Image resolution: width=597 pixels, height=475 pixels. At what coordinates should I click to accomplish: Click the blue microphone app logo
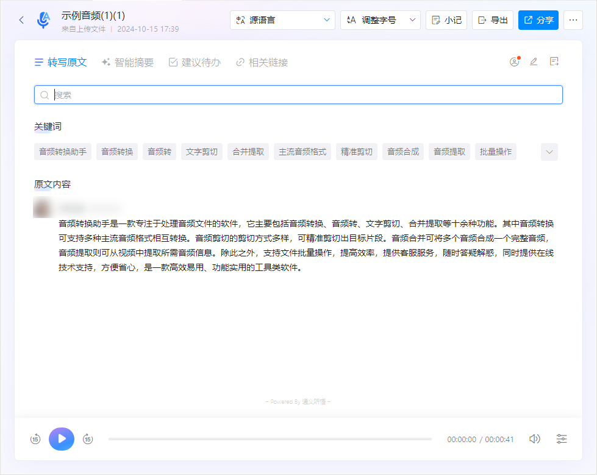(43, 19)
